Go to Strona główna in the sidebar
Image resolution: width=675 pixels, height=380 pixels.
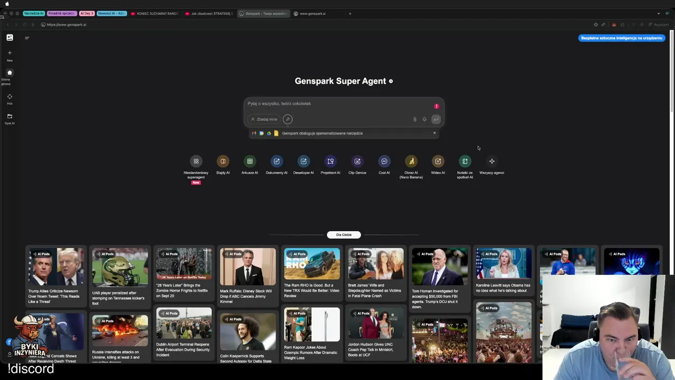(x=9, y=73)
